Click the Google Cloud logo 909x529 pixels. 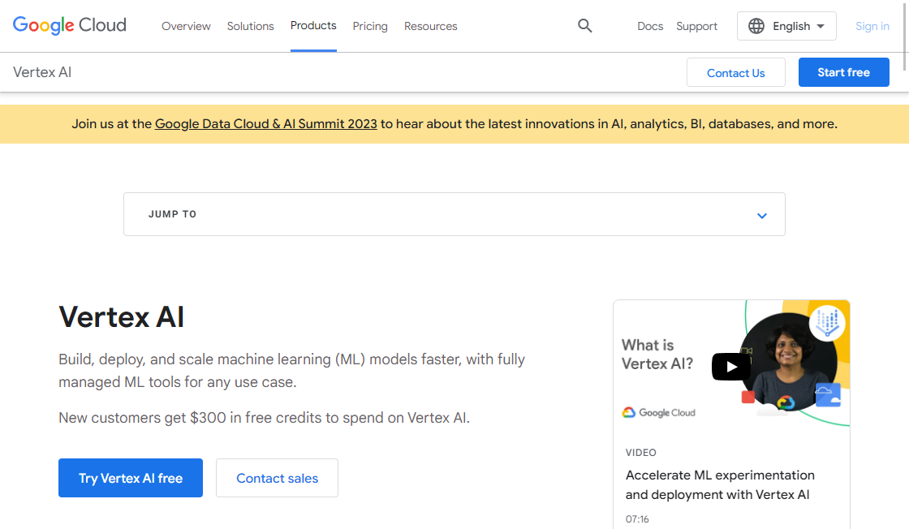click(x=70, y=25)
